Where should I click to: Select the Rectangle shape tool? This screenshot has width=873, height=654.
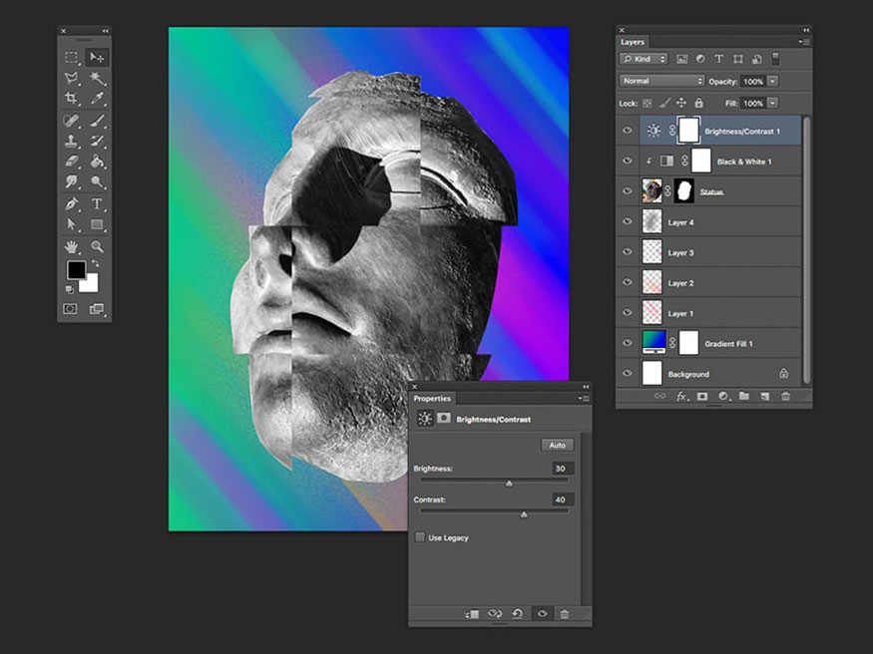pos(97,224)
